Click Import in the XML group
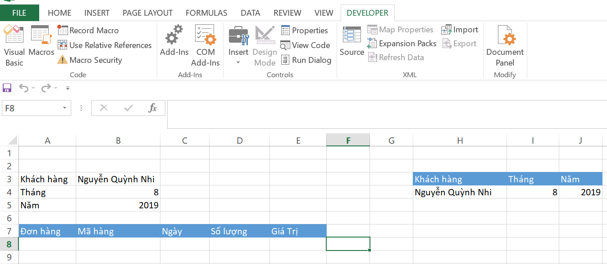Screen dimensions: 607x264 (x=460, y=30)
